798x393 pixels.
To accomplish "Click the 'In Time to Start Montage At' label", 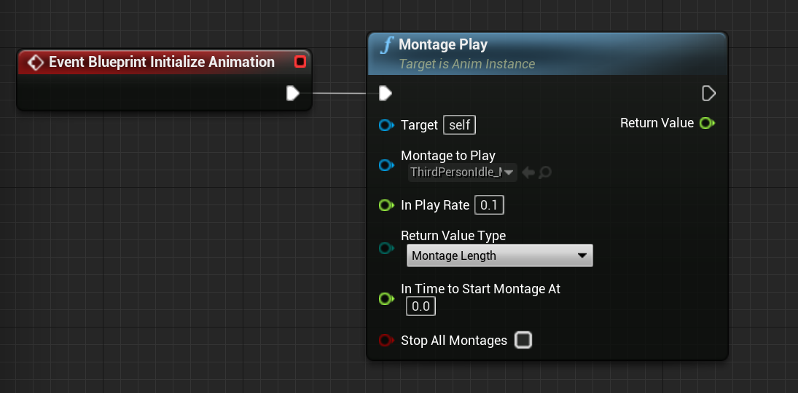I will click(x=480, y=289).
